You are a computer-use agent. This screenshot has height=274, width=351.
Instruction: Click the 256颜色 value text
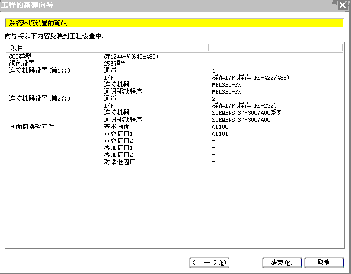pyautogui.click(x=115, y=64)
